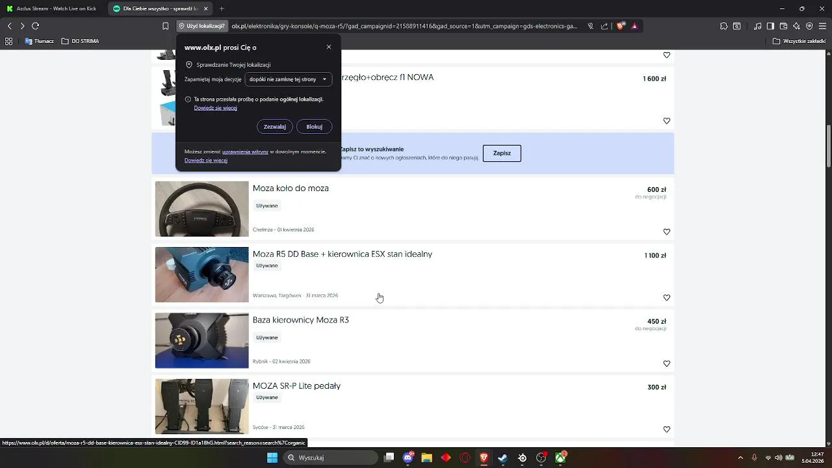Open the Windows Start menu

click(272, 458)
